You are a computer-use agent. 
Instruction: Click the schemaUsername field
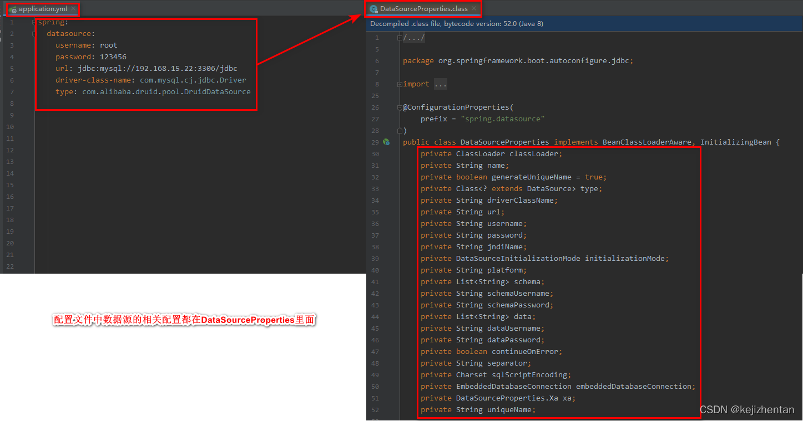pos(487,294)
